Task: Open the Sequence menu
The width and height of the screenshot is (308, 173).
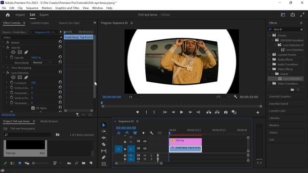Action: 32,8
